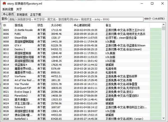This screenshot has height=122, width=168.
Task: Switch to the 中心游戏 tab
Action: (x=8, y=14)
